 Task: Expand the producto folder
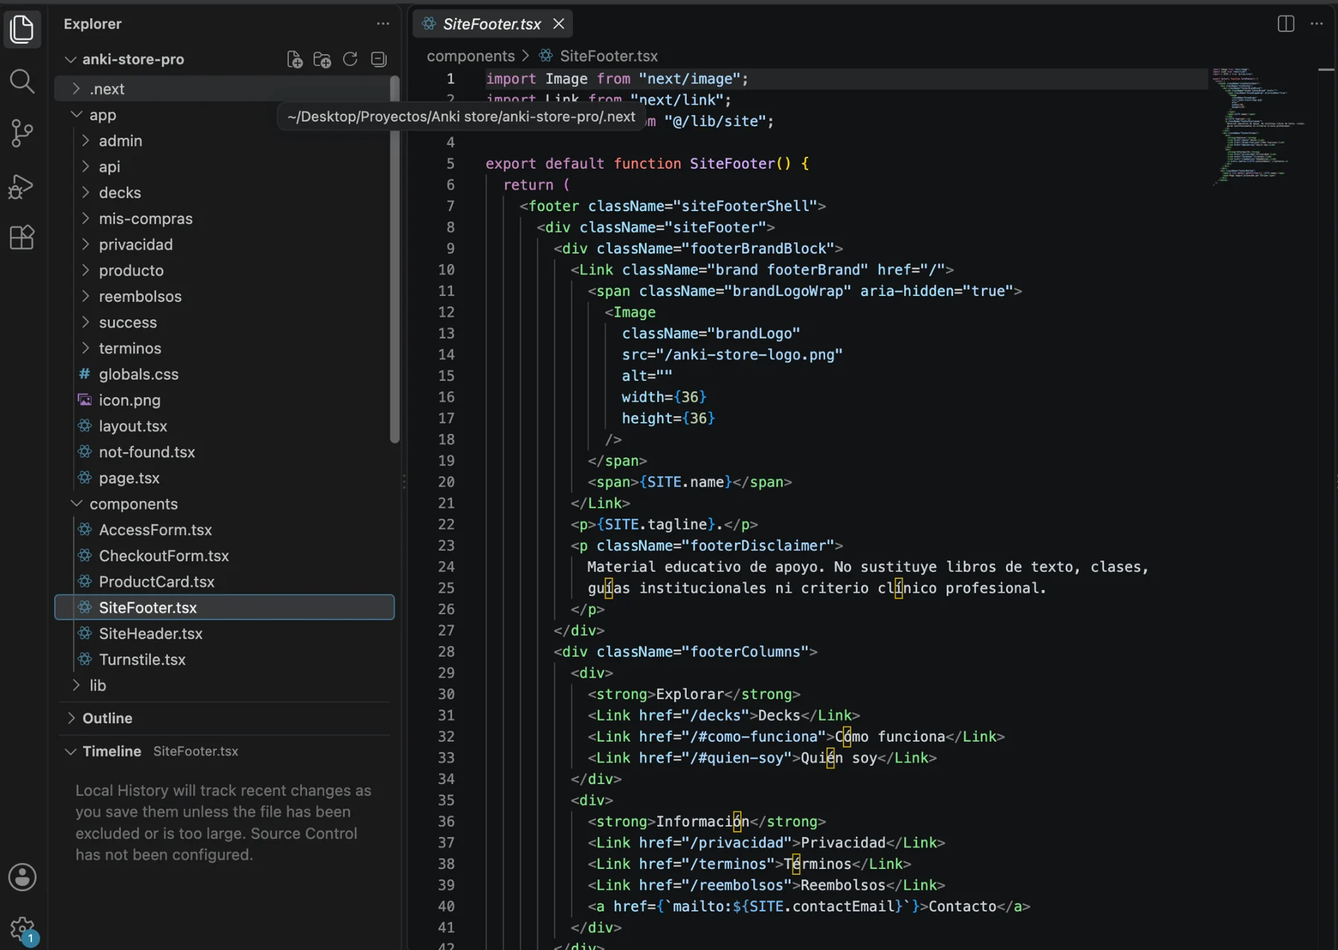[223, 271]
